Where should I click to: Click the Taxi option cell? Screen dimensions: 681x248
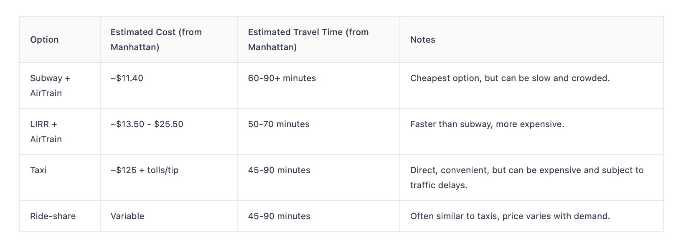(60, 178)
